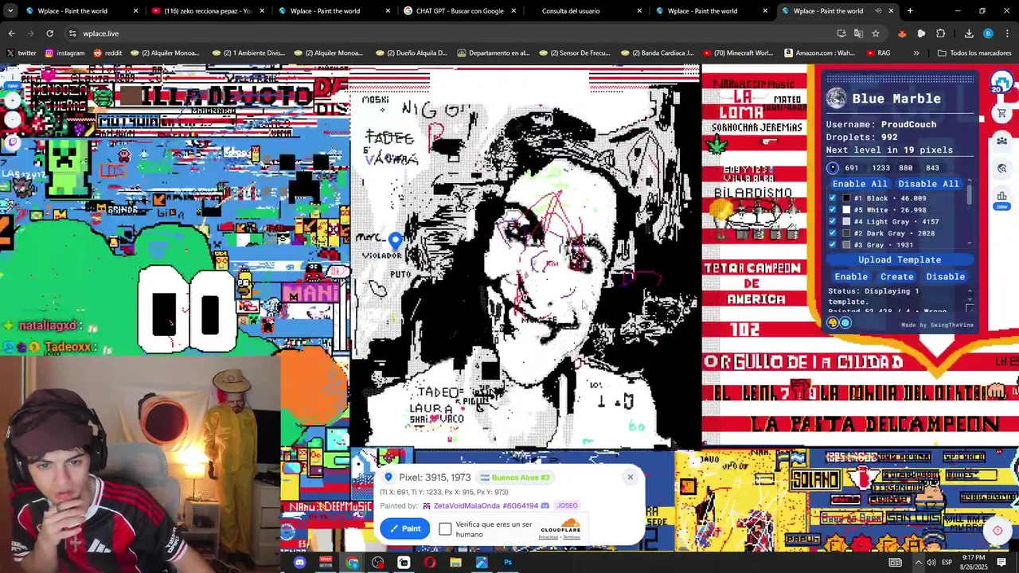Show hidden system tray icons chevron
Viewport: 1019px width, 573px height.
click(918, 563)
